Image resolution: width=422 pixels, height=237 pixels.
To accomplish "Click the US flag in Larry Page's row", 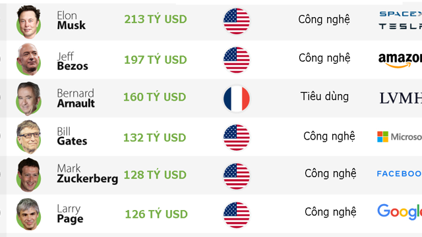I will [x=237, y=215].
